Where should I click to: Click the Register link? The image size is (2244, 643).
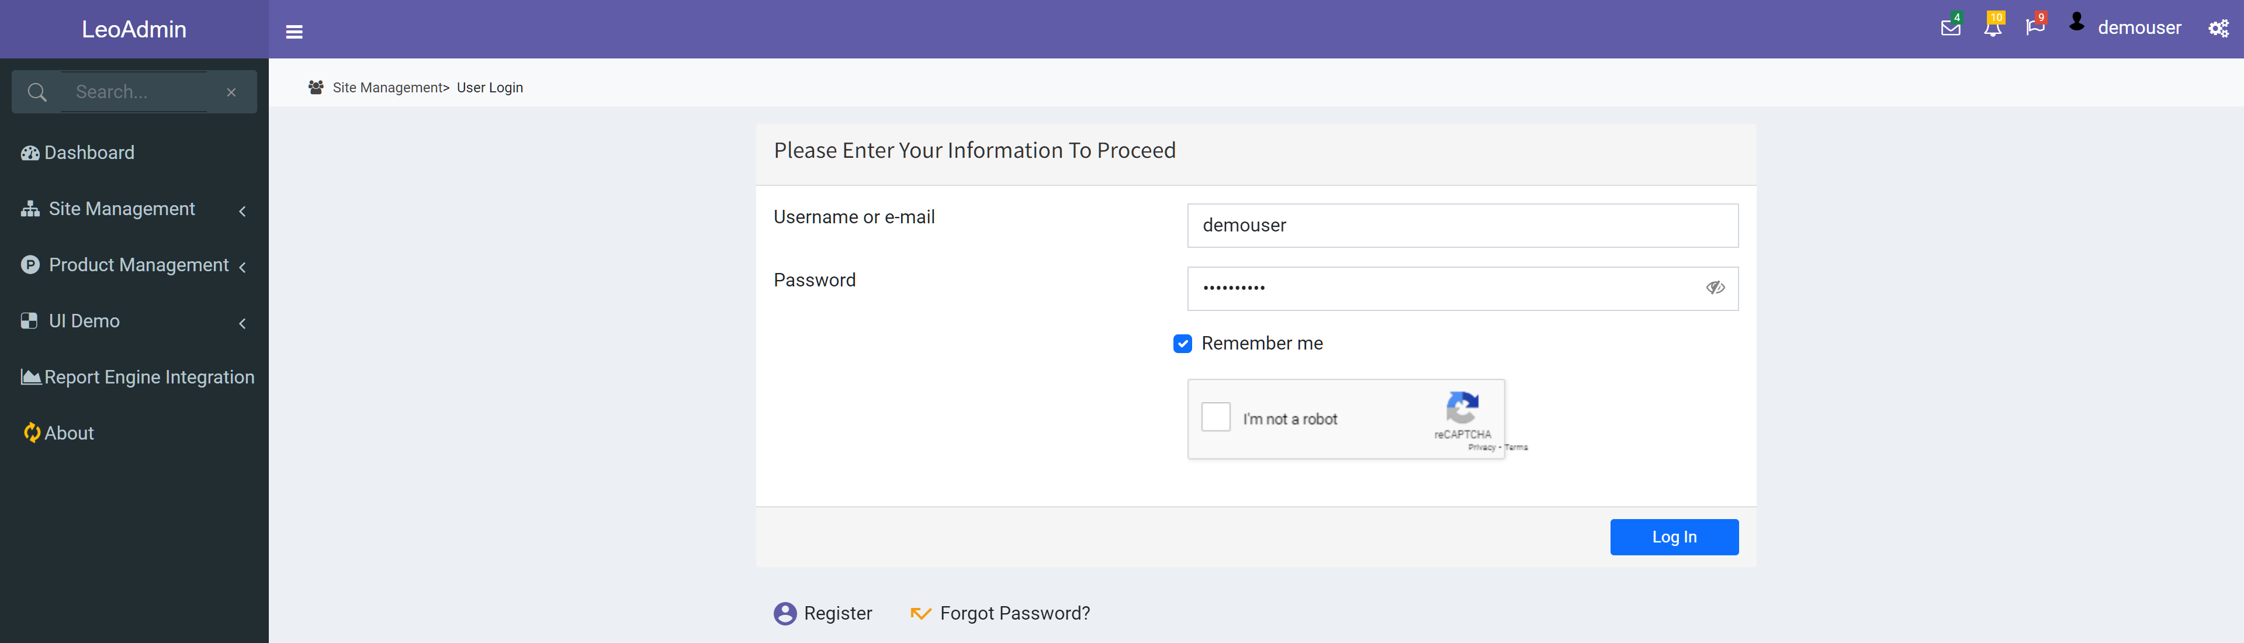click(839, 613)
